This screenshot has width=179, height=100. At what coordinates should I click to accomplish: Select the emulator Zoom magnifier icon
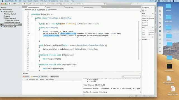click(160, 35)
